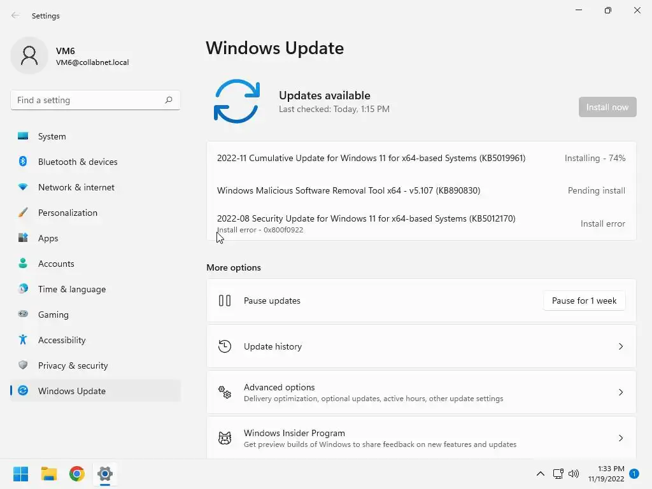The height and width of the screenshot is (489, 652).
Task: Click the Install error - 0x800f0922 text
Action: [x=260, y=229]
